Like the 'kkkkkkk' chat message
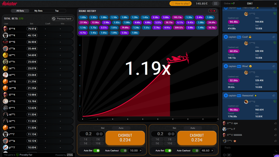The image size is (279, 157). pos(276,135)
